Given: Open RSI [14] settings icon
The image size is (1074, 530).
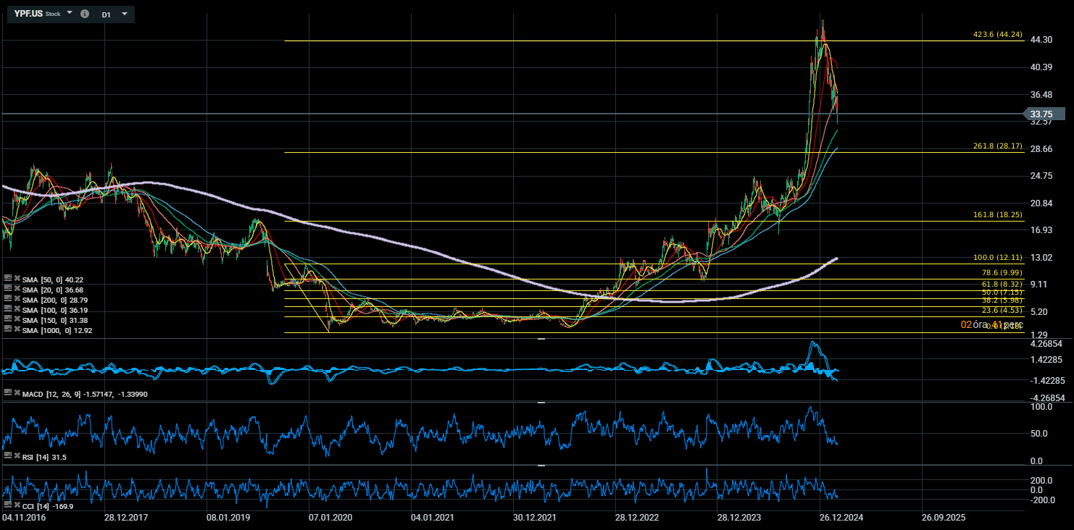Looking at the screenshot, I should (x=7, y=455).
